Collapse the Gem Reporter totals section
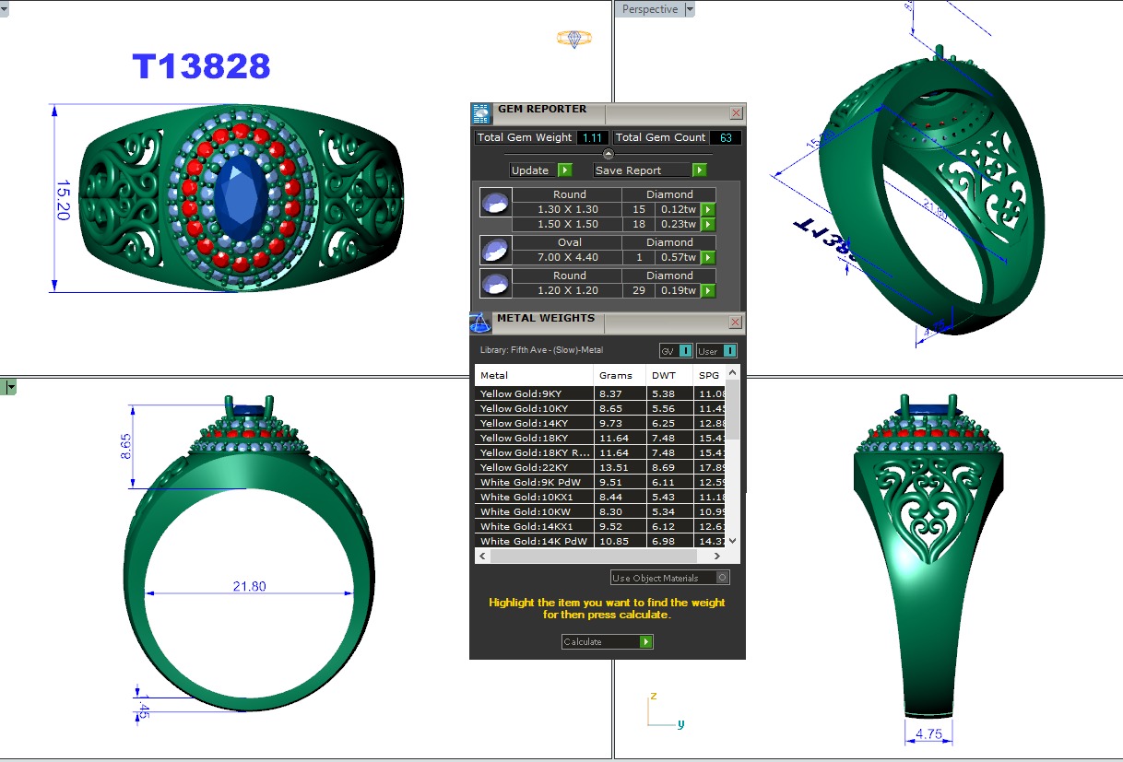1123x762 pixels. tap(608, 154)
